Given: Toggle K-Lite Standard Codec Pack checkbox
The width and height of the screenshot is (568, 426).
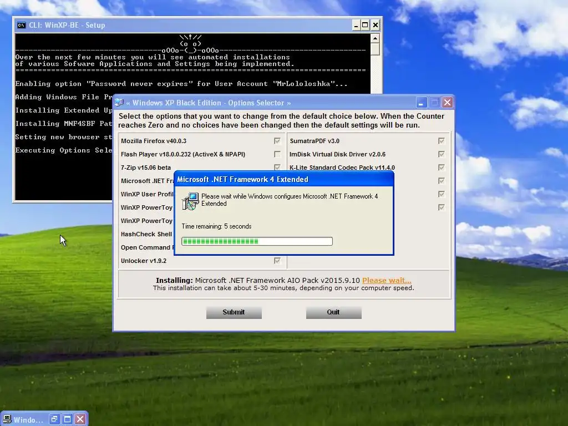Looking at the screenshot, I should coord(441,168).
